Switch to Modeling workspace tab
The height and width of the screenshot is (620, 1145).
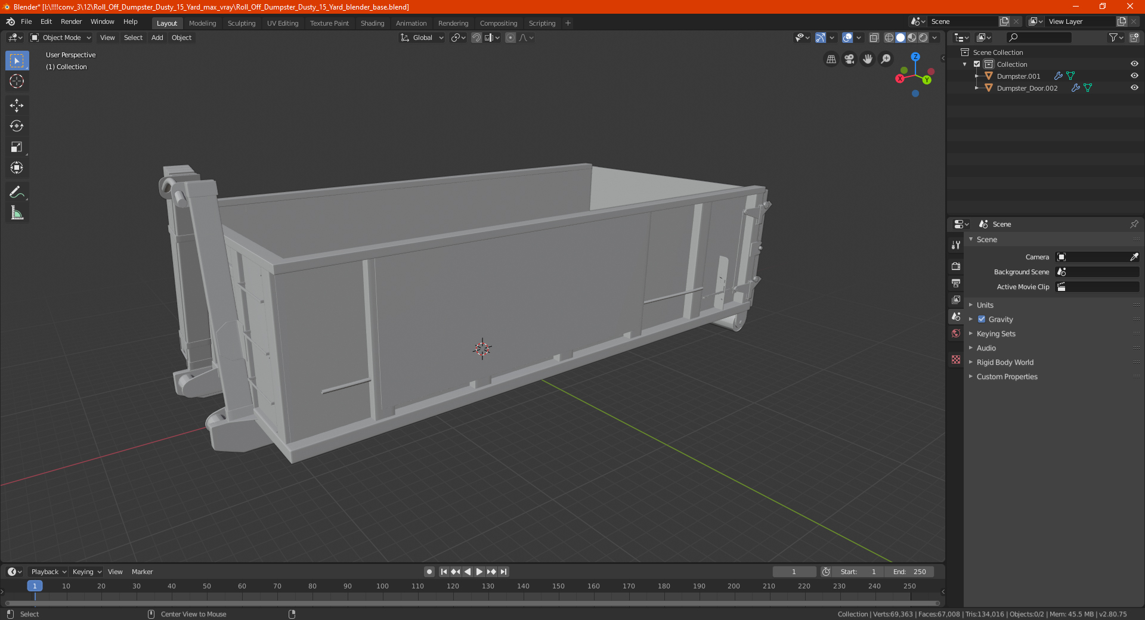[x=202, y=23]
